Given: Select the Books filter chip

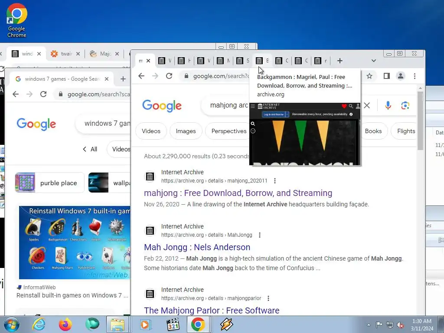Looking at the screenshot, I should tap(373, 131).
